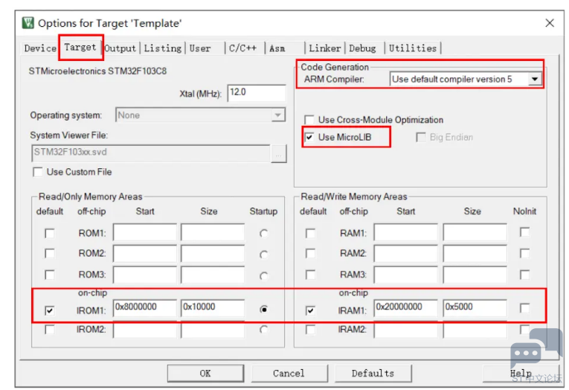Go to the Listing tab
Image resolution: width=569 pixels, height=390 pixels.
point(163,48)
